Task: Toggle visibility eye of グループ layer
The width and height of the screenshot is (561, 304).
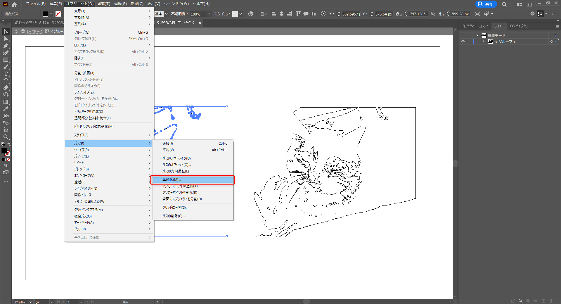Action: [463, 42]
